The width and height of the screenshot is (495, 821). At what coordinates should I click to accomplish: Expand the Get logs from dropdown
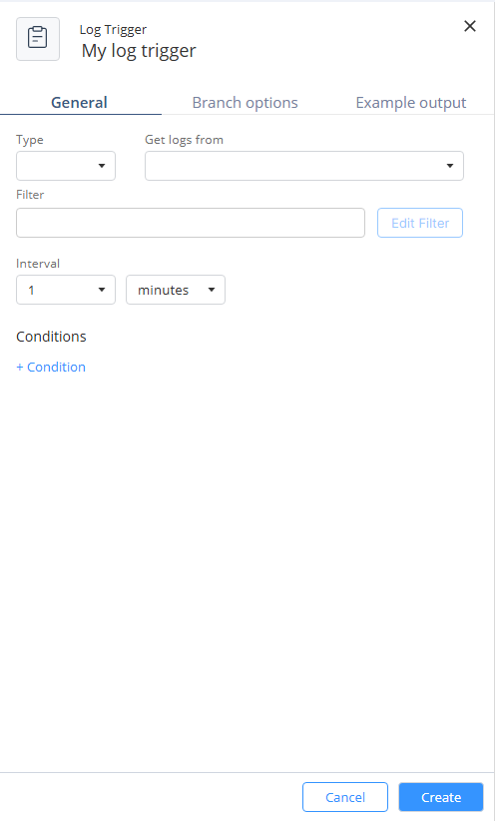(x=304, y=166)
